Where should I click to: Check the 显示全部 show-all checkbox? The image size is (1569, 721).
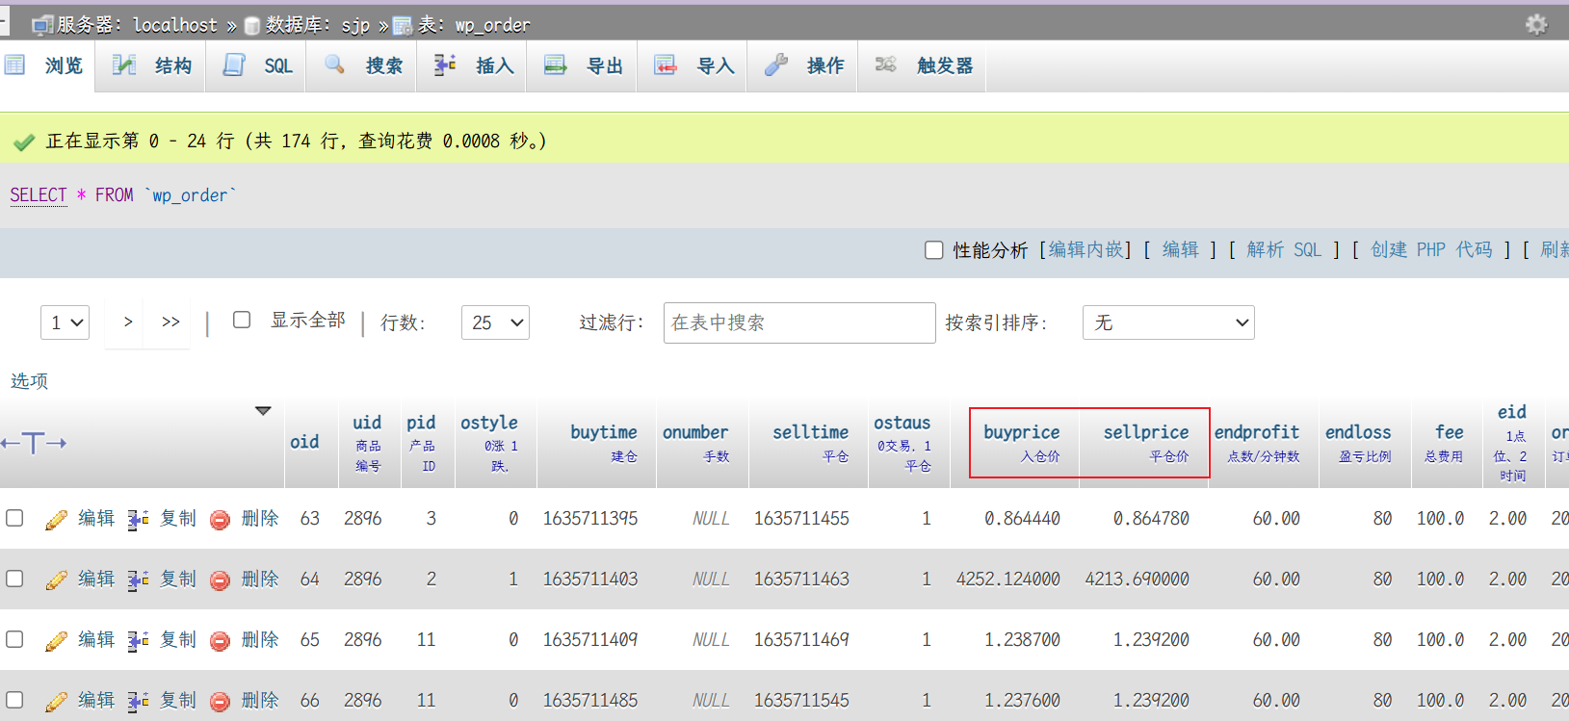point(242,320)
